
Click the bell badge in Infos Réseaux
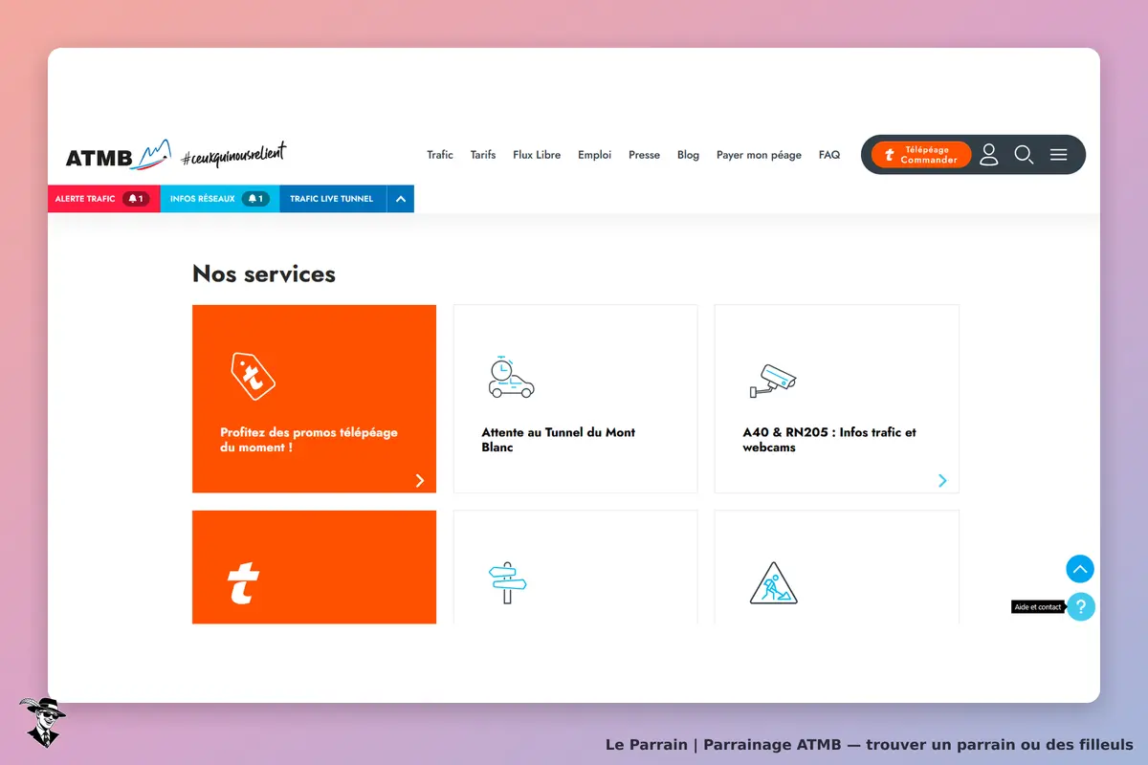pyautogui.click(x=255, y=199)
